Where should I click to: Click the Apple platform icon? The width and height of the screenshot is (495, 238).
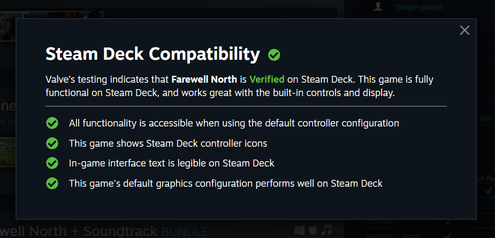pos(313,229)
